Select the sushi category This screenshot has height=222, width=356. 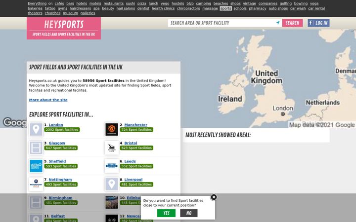click(x=131, y=3)
